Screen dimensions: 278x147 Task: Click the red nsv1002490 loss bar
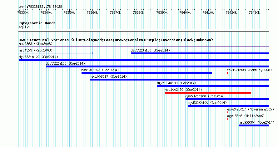(208, 93)
